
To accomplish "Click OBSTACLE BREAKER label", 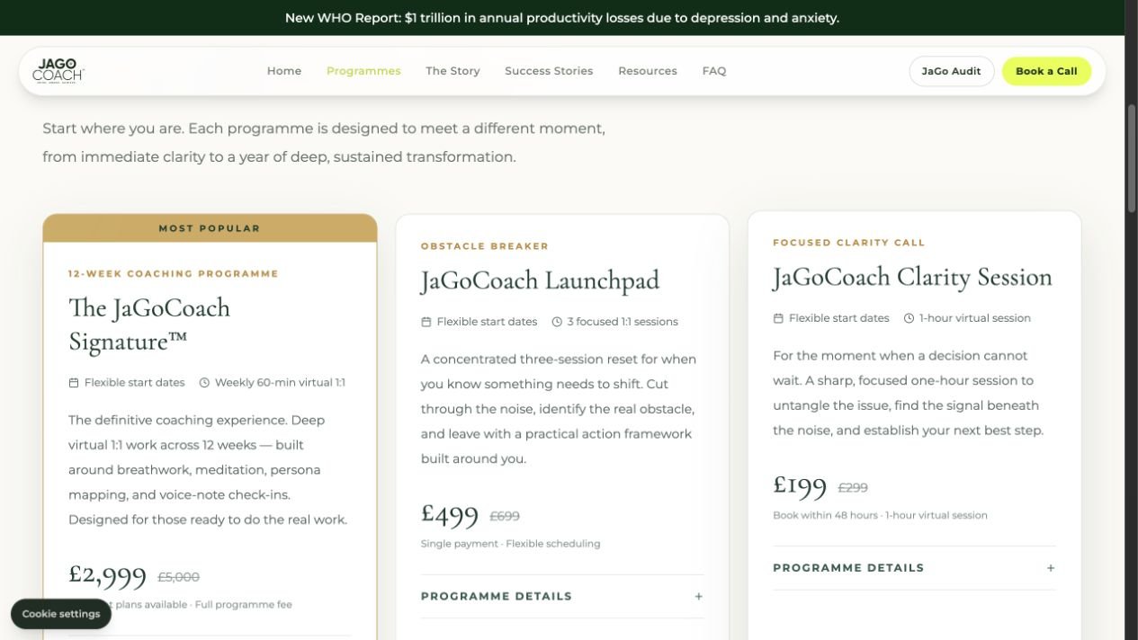I will [x=485, y=245].
